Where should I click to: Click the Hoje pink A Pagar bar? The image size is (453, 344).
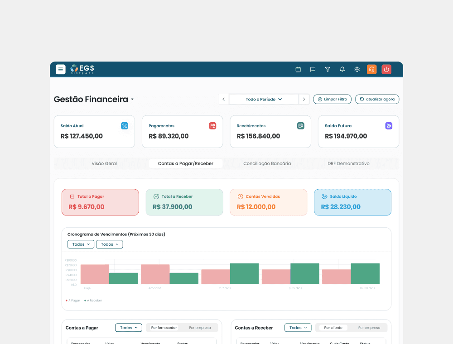[x=95, y=274]
